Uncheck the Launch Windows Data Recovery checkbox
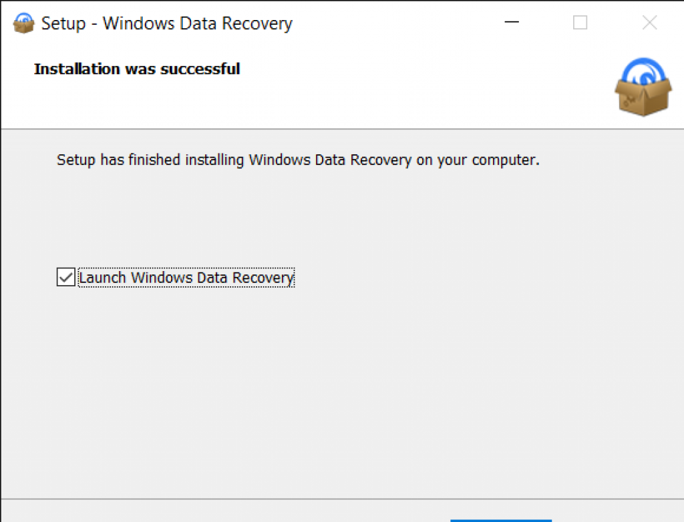The image size is (684, 522). (x=66, y=277)
